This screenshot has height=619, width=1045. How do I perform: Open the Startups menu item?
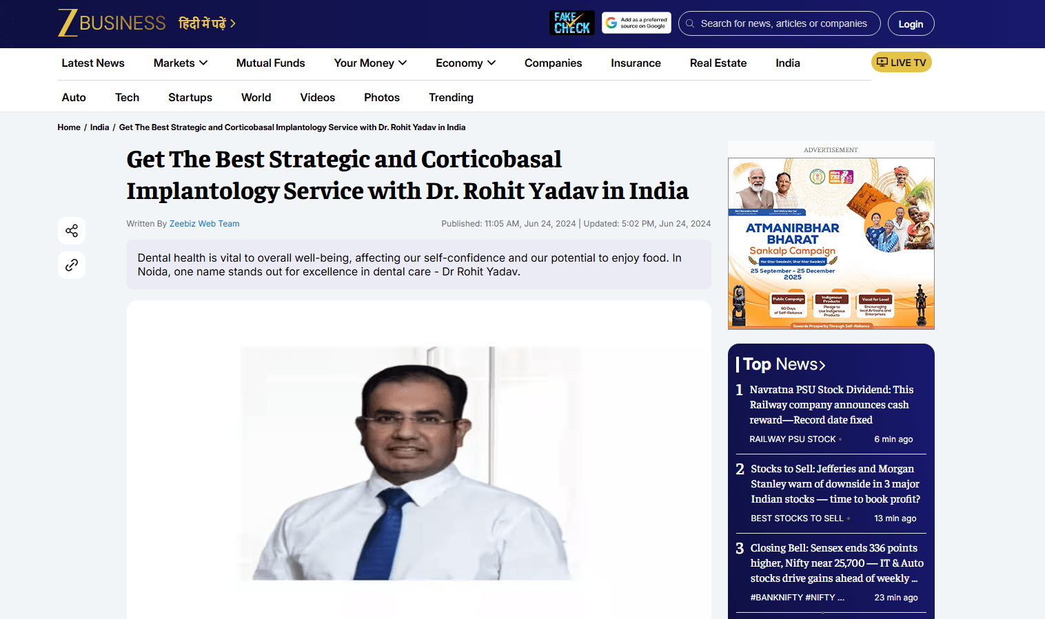190,98
